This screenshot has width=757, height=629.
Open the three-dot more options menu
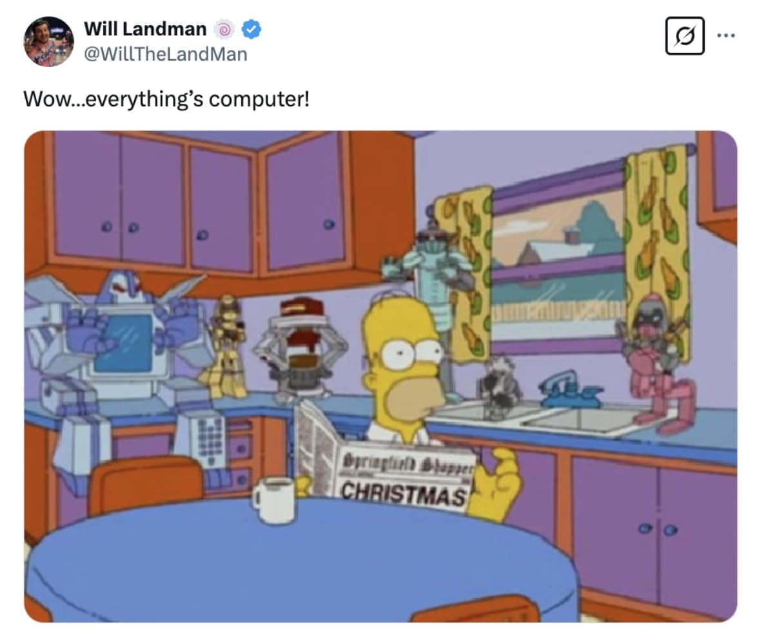[726, 35]
